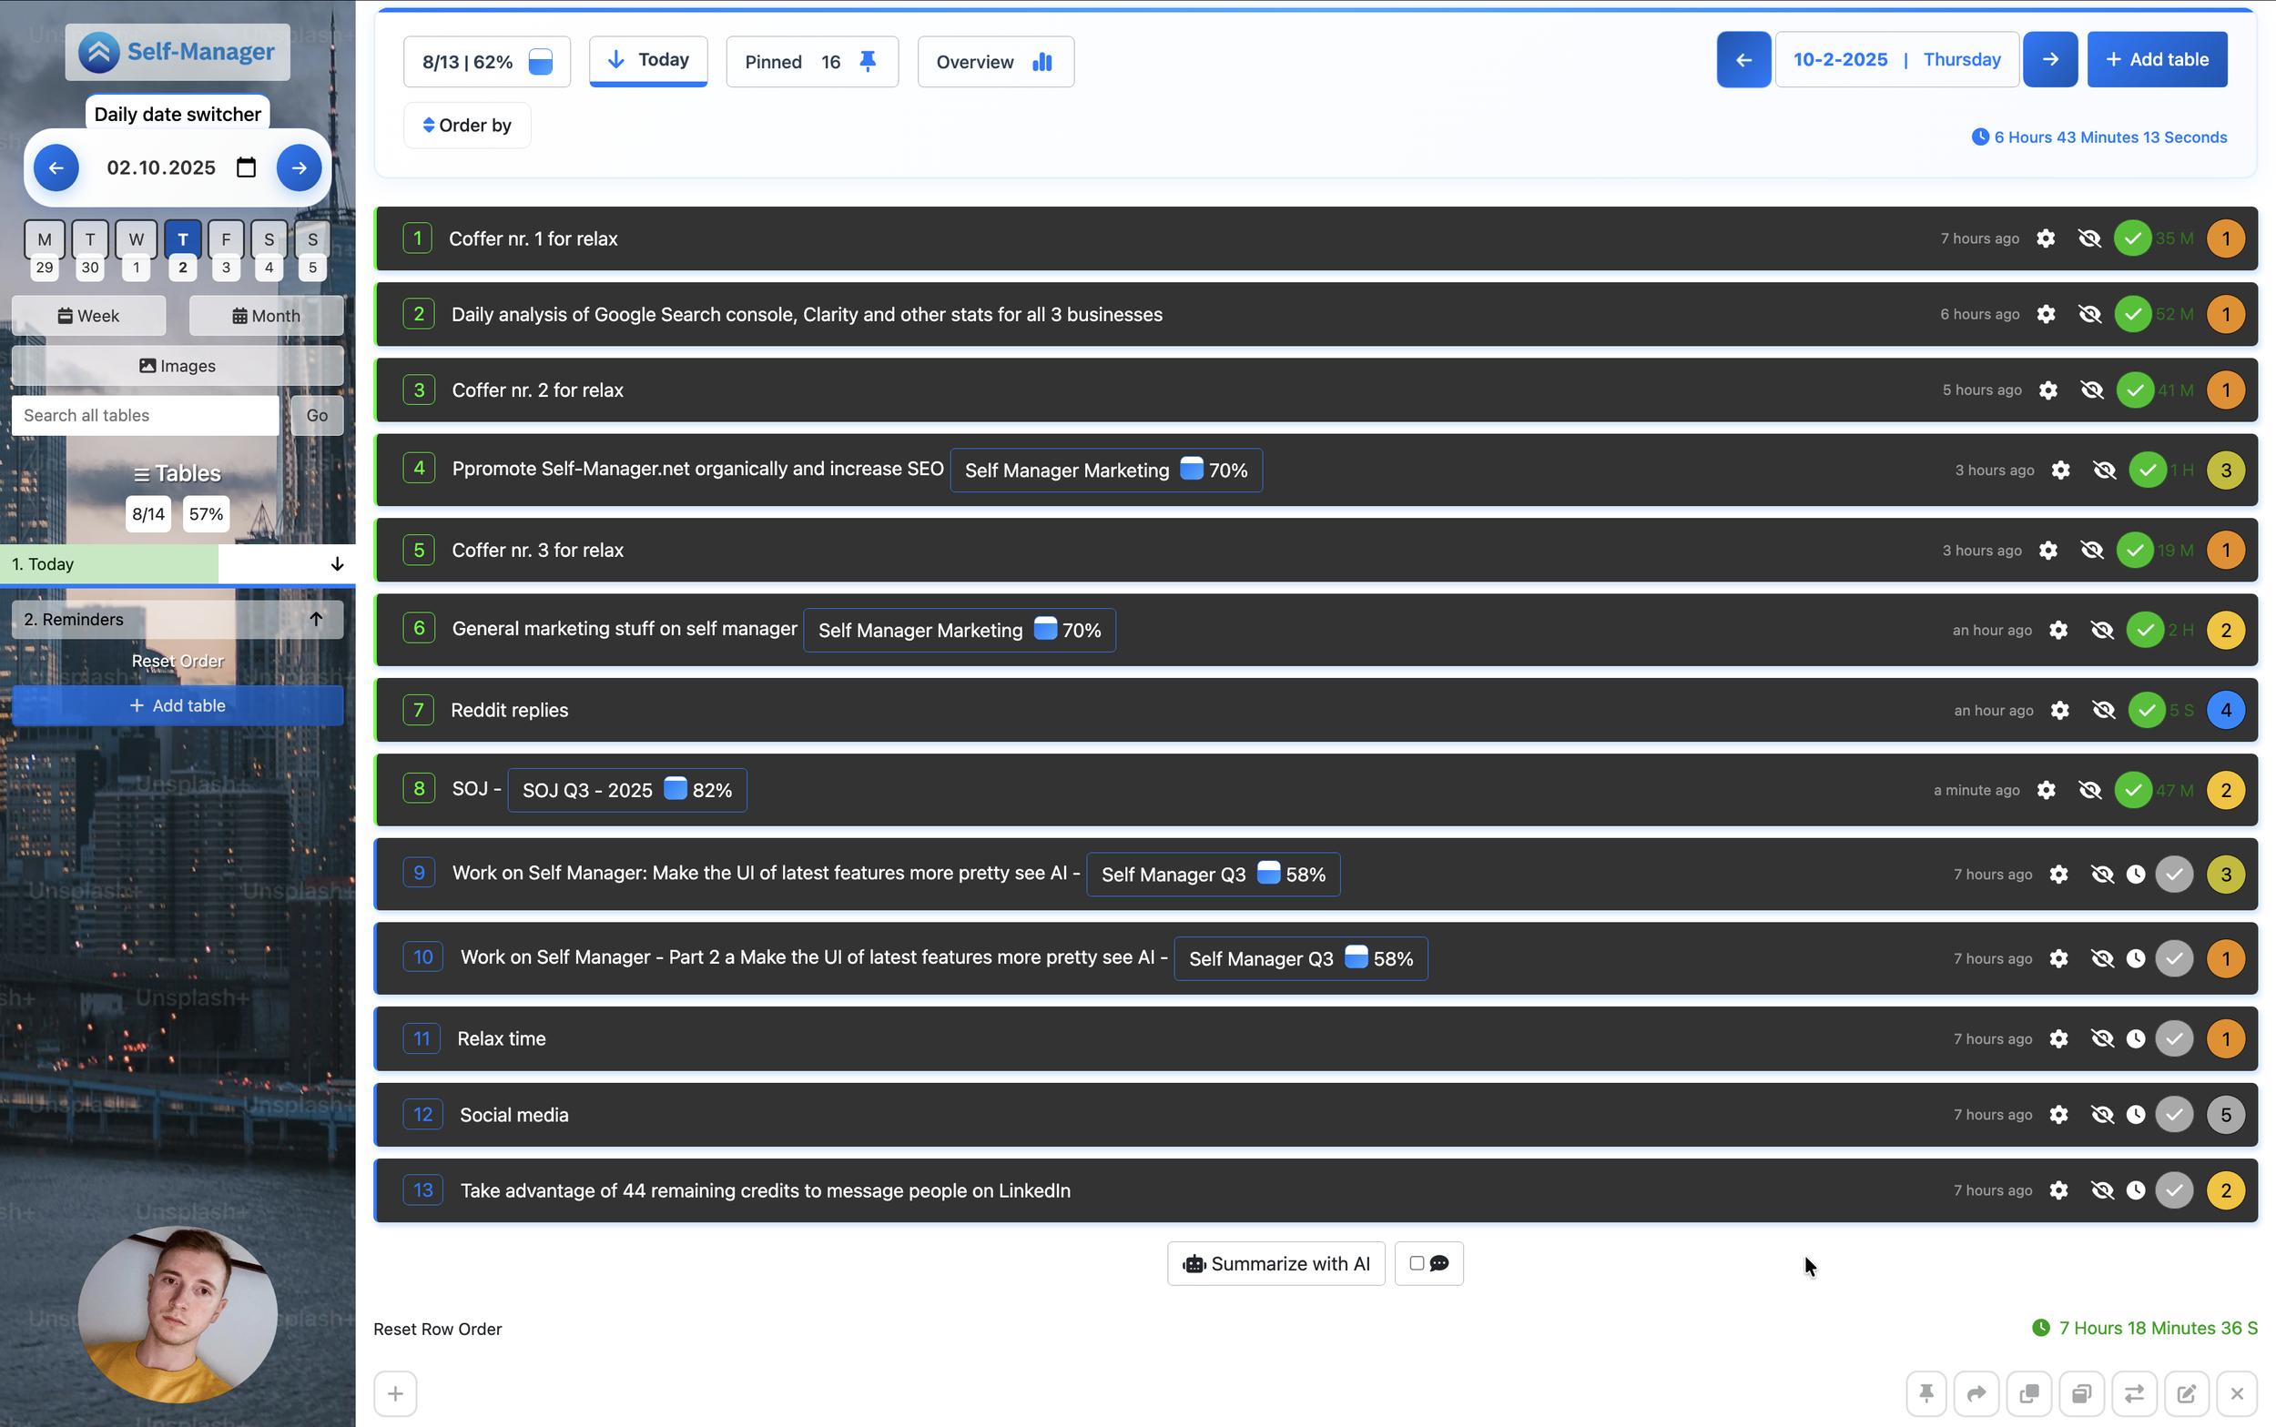Click the swap arrows icon in bottom toolbar
Image resolution: width=2276 pixels, height=1427 pixels.
pyautogui.click(x=2134, y=1393)
